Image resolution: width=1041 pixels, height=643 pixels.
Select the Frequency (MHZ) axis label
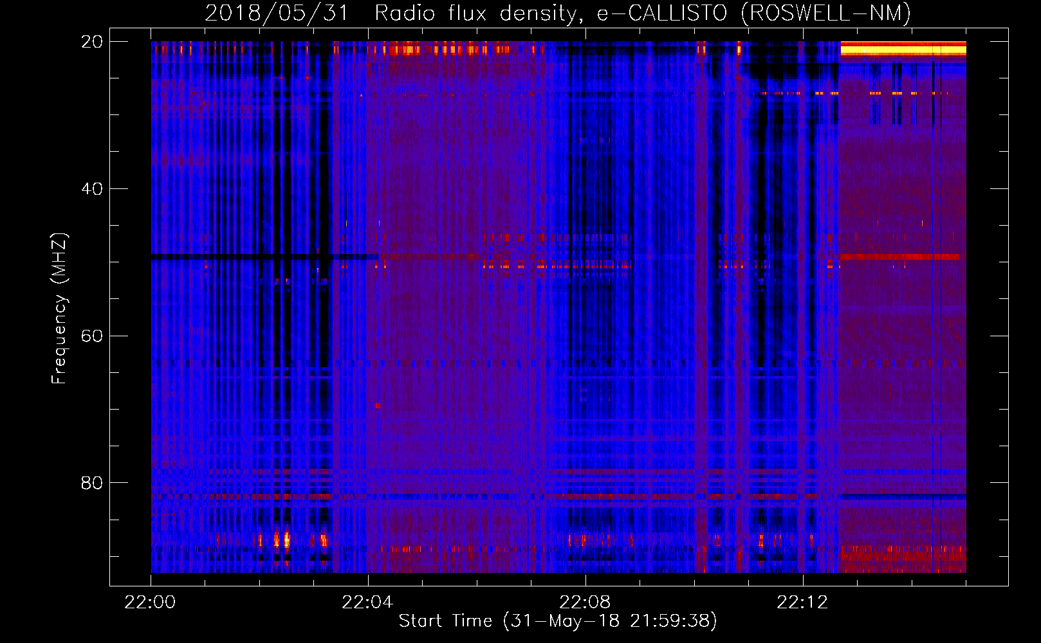coord(59,309)
